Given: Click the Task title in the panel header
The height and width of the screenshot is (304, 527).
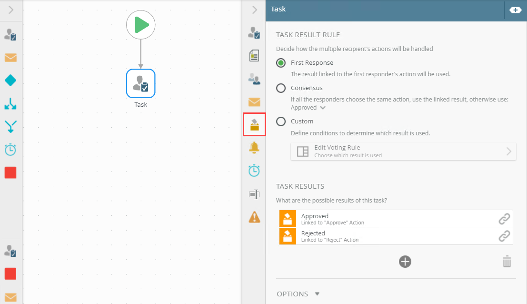Looking at the screenshot, I should 278,9.
